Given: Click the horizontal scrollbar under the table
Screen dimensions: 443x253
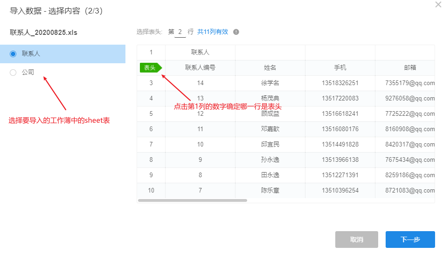Looking at the screenshot, I should (x=192, y=200).
